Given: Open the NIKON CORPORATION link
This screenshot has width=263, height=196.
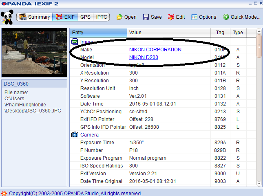Looking at the screenshot, I should (155, 50).
